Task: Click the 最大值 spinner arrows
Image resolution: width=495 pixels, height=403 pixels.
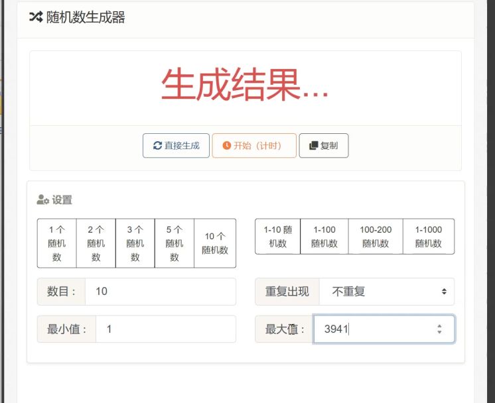Action: (439, 329)
